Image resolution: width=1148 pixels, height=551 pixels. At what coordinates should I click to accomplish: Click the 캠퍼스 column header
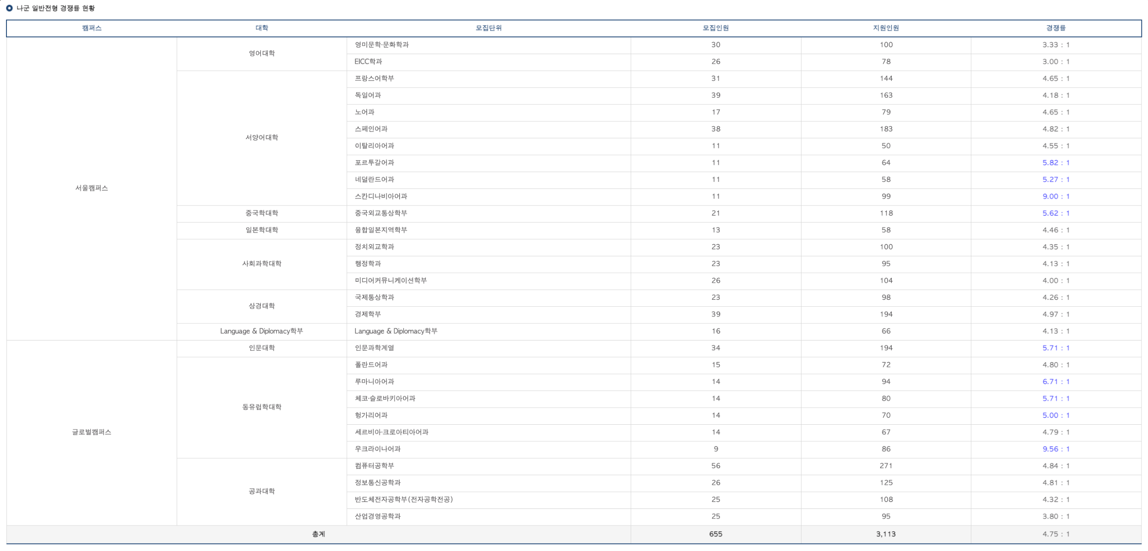pos(92,28)
